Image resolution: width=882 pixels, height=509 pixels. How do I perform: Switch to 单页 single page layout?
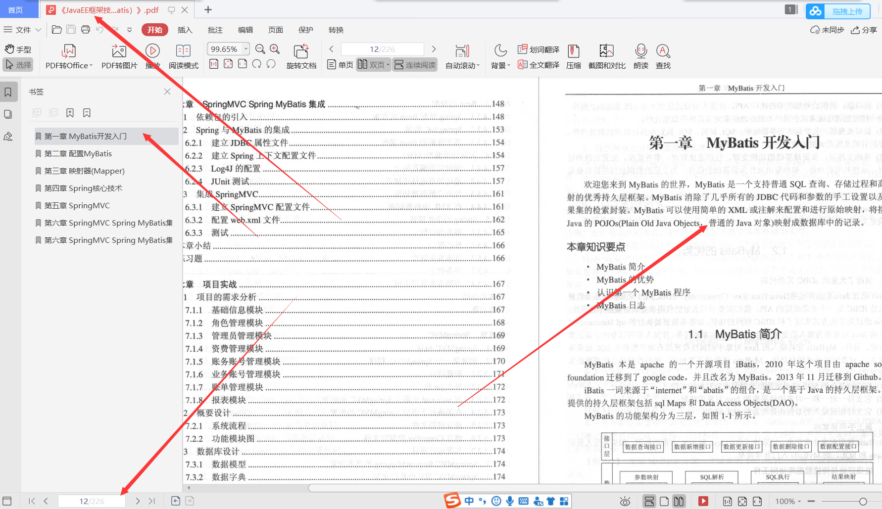pos(341,65)
